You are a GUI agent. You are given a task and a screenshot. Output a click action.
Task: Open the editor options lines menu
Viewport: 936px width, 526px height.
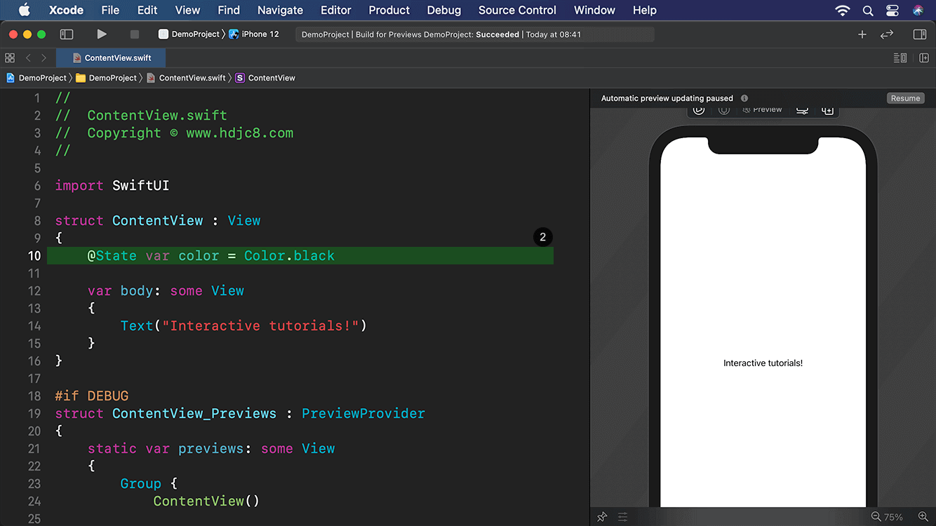(x=900, y=58)
